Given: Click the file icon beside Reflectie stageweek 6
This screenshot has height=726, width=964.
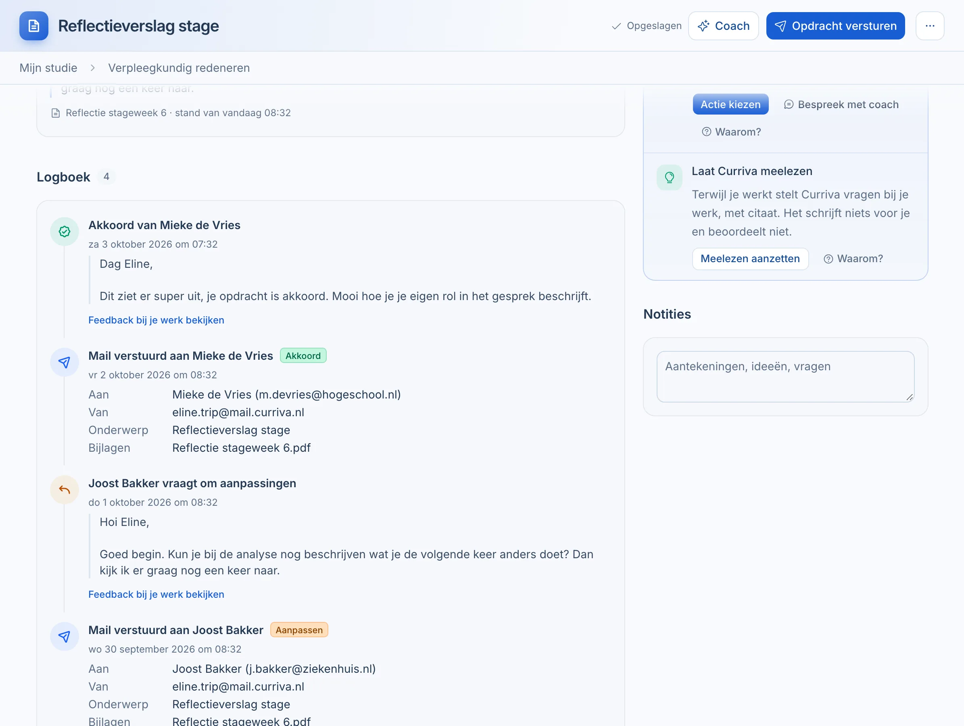Looking at the screenshot, I should coord(55,113).
